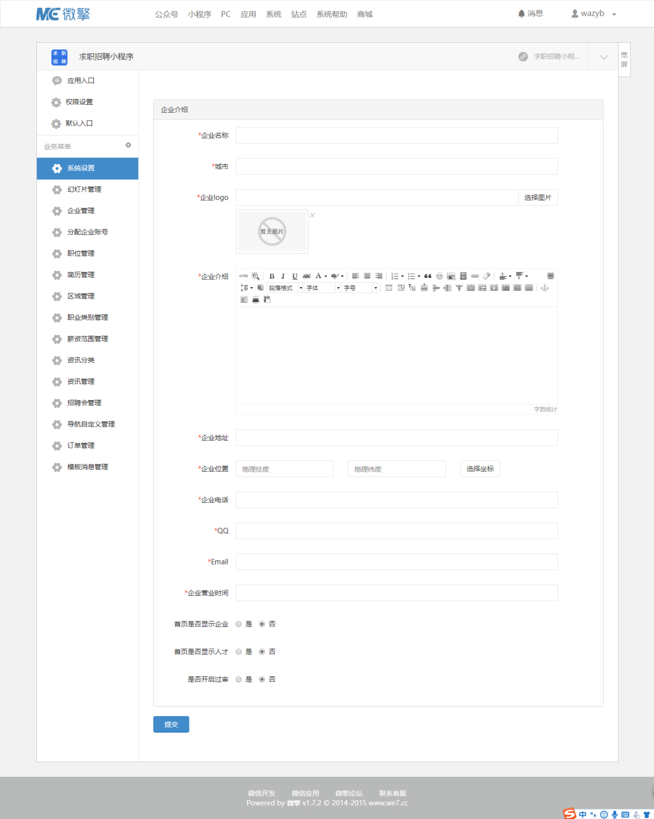Insert an emoticon using the smiley icon
The height and width of the screenshot is (819, 654).
[439, 276]
